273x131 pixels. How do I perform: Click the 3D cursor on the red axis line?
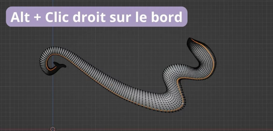(x=53, y=129)
